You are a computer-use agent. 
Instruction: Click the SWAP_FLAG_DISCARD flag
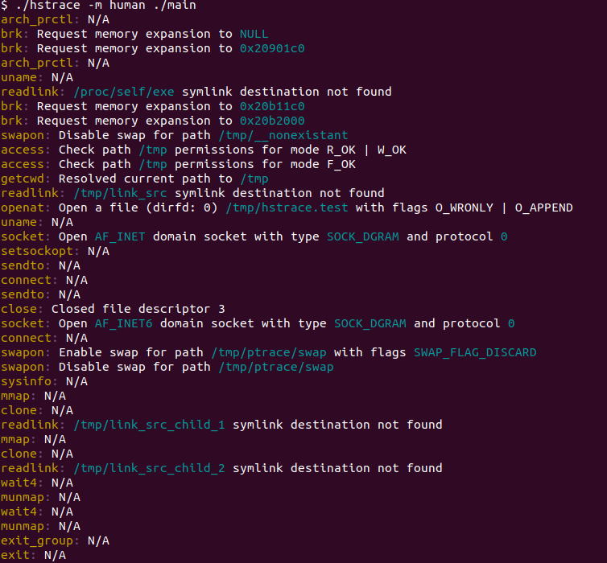[x=474, y=352]
